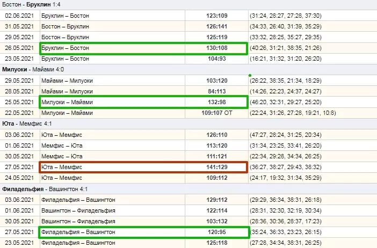
Task: Click matchup Бостон – Бруклин dated 29.05.2021
Action: pyautogui.click(x=65, y=37)
